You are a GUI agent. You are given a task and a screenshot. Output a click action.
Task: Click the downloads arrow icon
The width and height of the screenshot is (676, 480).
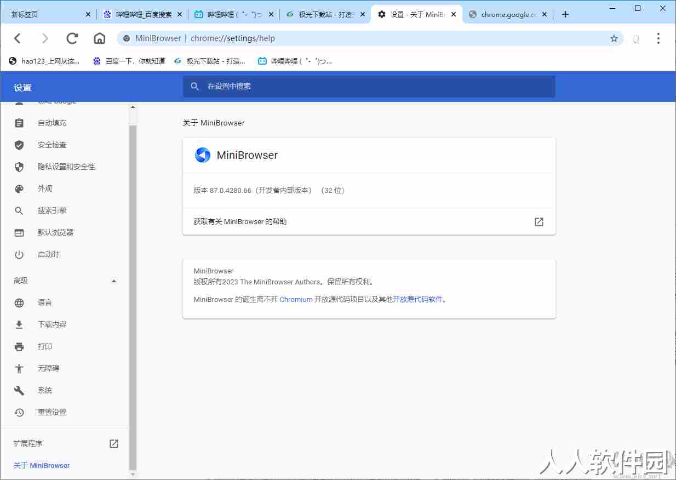coord(19,324)
